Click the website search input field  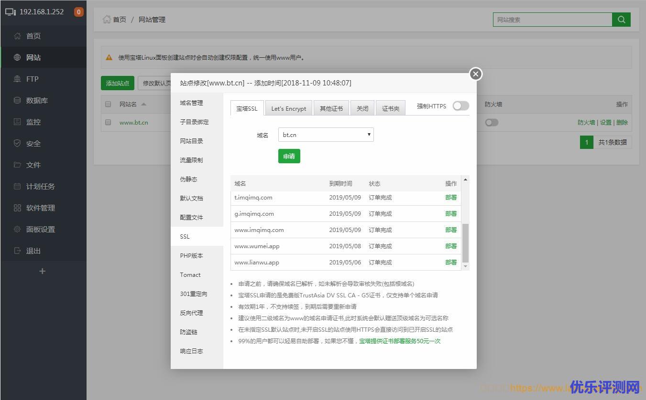552,20
